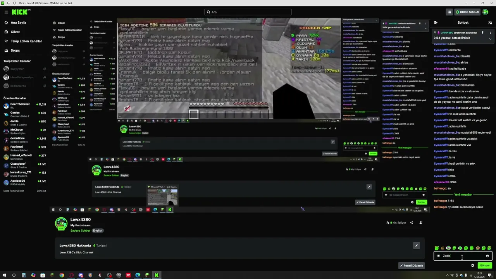
Task: Pick the first green emote in chat
Action: point(437,248)
